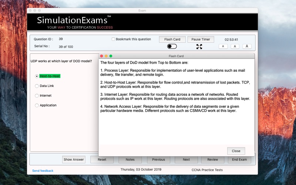The height and width of the screenshot is (185, 296).
Task: Click the date Thursday, 03 October 2019
Action: [x=141, y=169]
